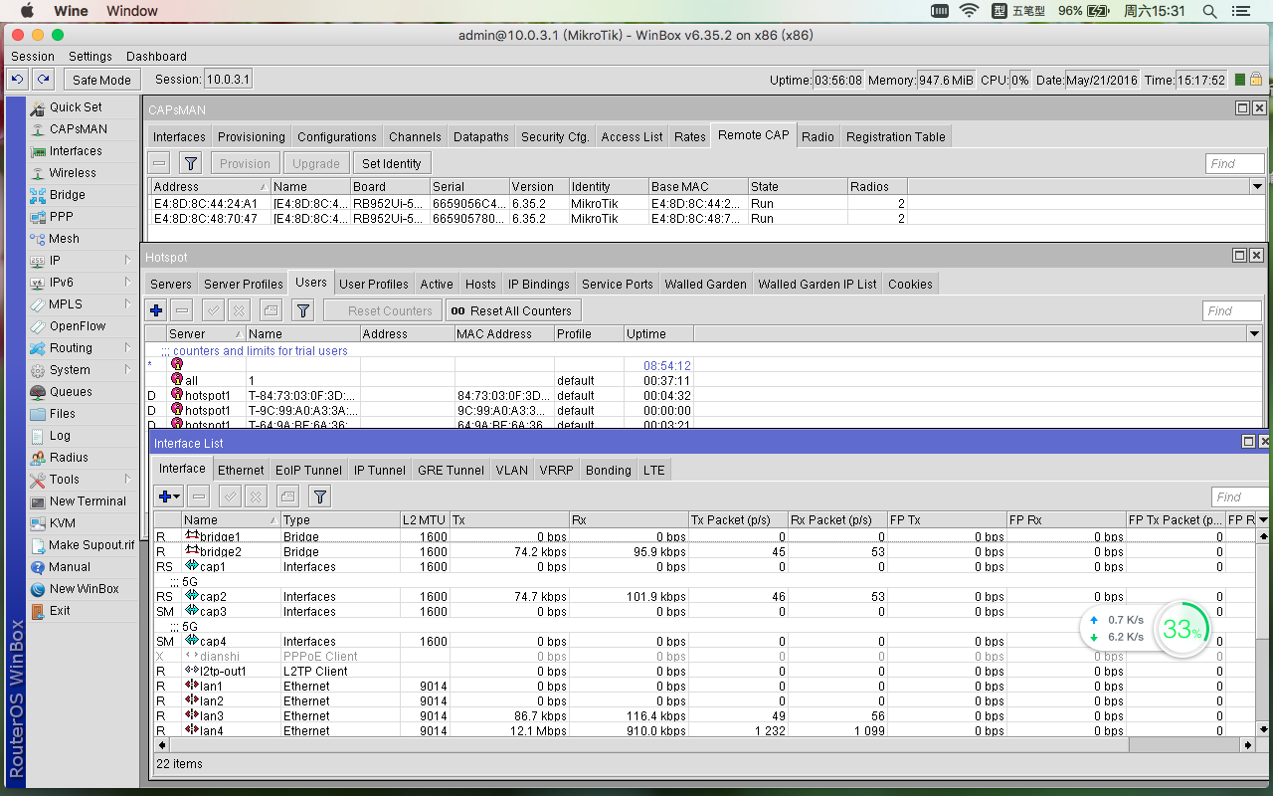Open Quick Set from the sidebar

(76, 106)
